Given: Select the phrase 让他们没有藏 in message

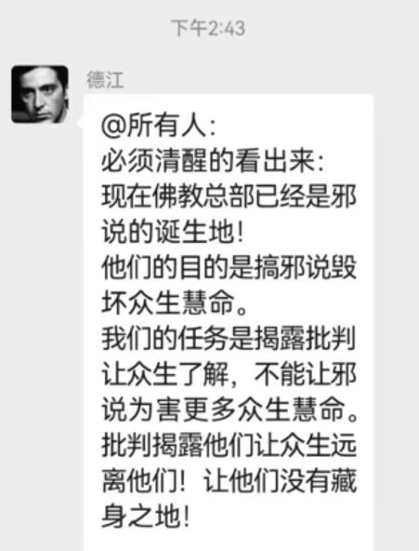Looking at the screenshot, I should (281, 480).
